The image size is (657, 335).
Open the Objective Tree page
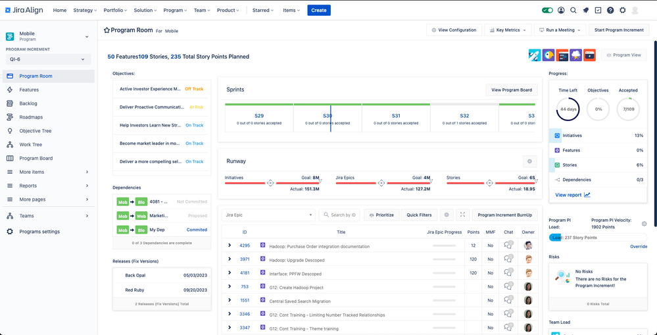[36, 131]
